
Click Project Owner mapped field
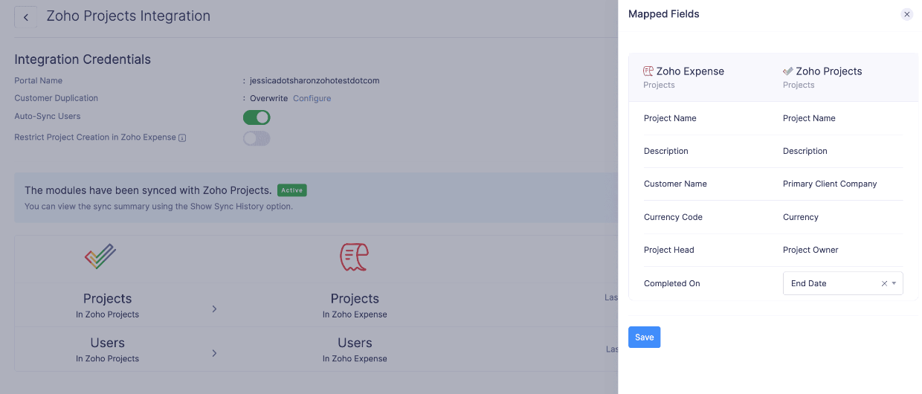tap(810, 250)
